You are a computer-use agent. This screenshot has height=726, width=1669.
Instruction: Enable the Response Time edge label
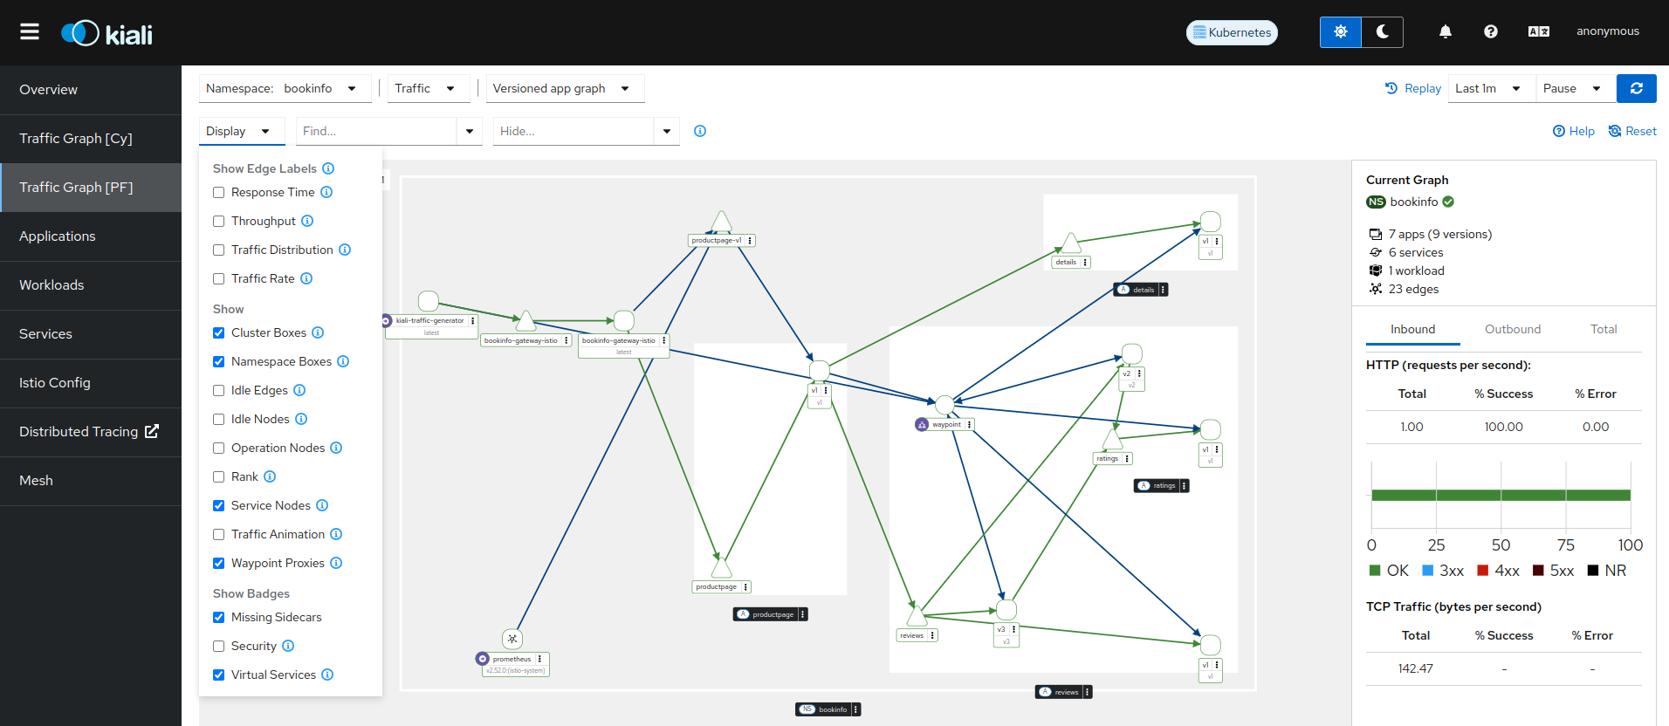(x=219, y=193)
